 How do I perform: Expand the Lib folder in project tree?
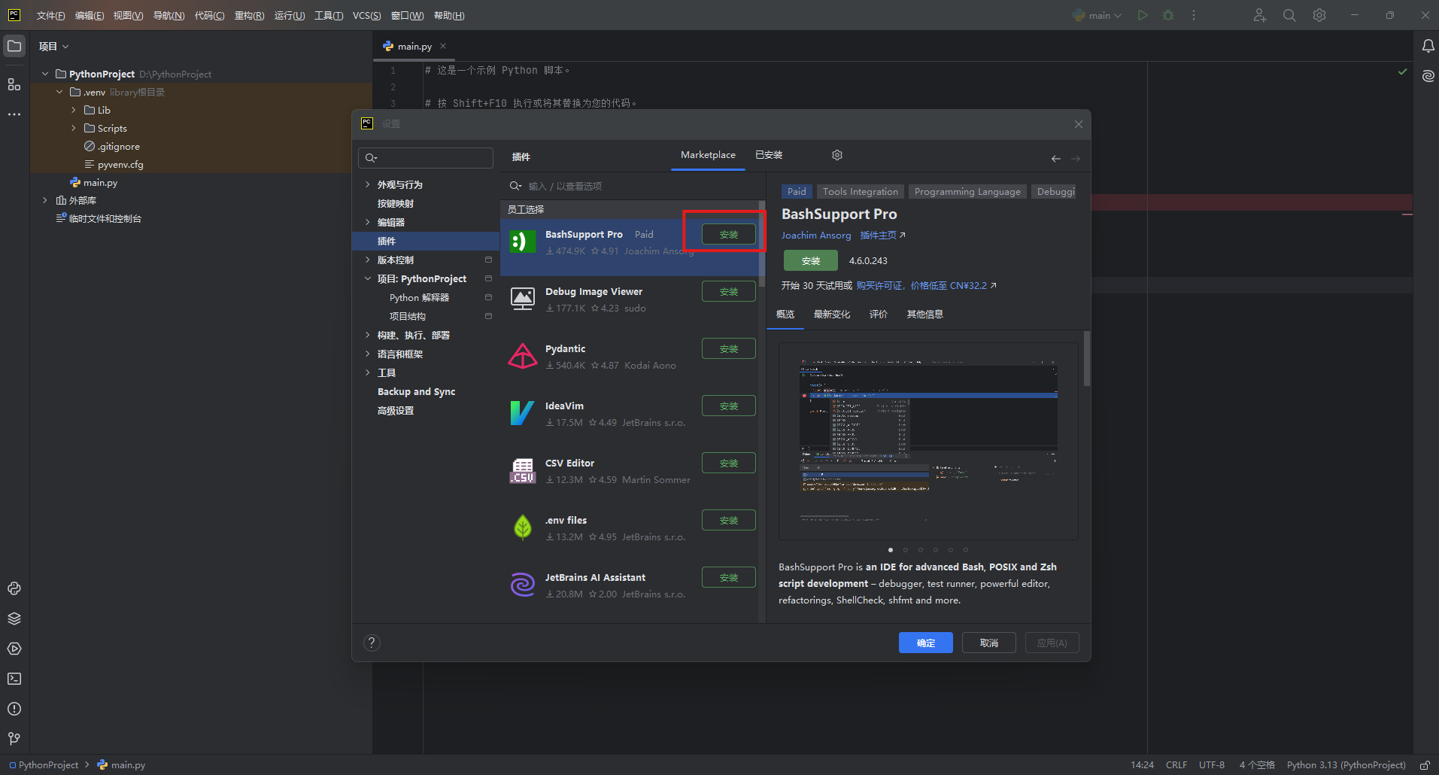click(x=74, y=110)
